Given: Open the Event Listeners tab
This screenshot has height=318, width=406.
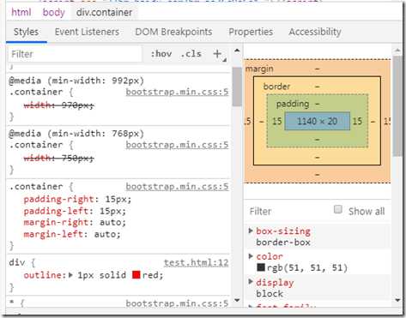Looking at the screenshot, I should (87, 32).
